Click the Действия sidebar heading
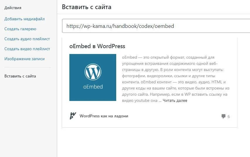Viewport: 250px width, 157px height. pyautogui.click(x=13, y=8)
